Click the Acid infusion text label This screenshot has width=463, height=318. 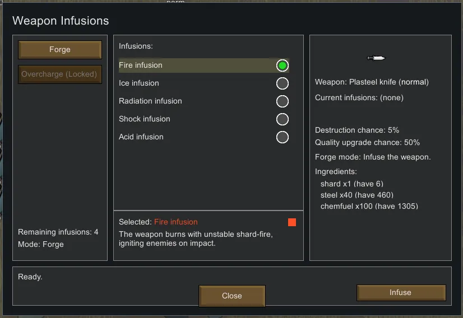tap(141, 137)
